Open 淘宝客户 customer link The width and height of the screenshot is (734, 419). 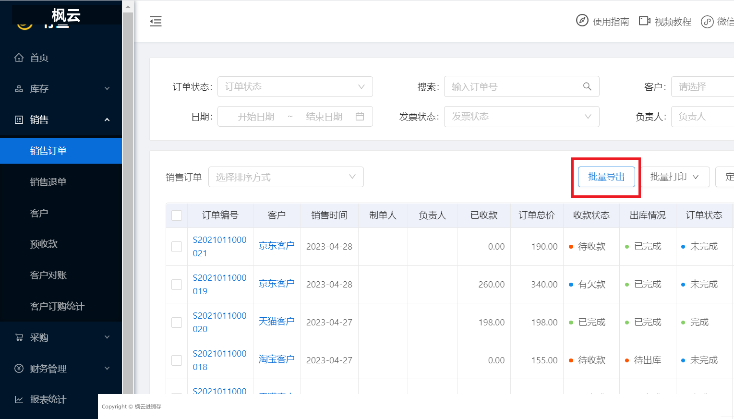[277, 359]
